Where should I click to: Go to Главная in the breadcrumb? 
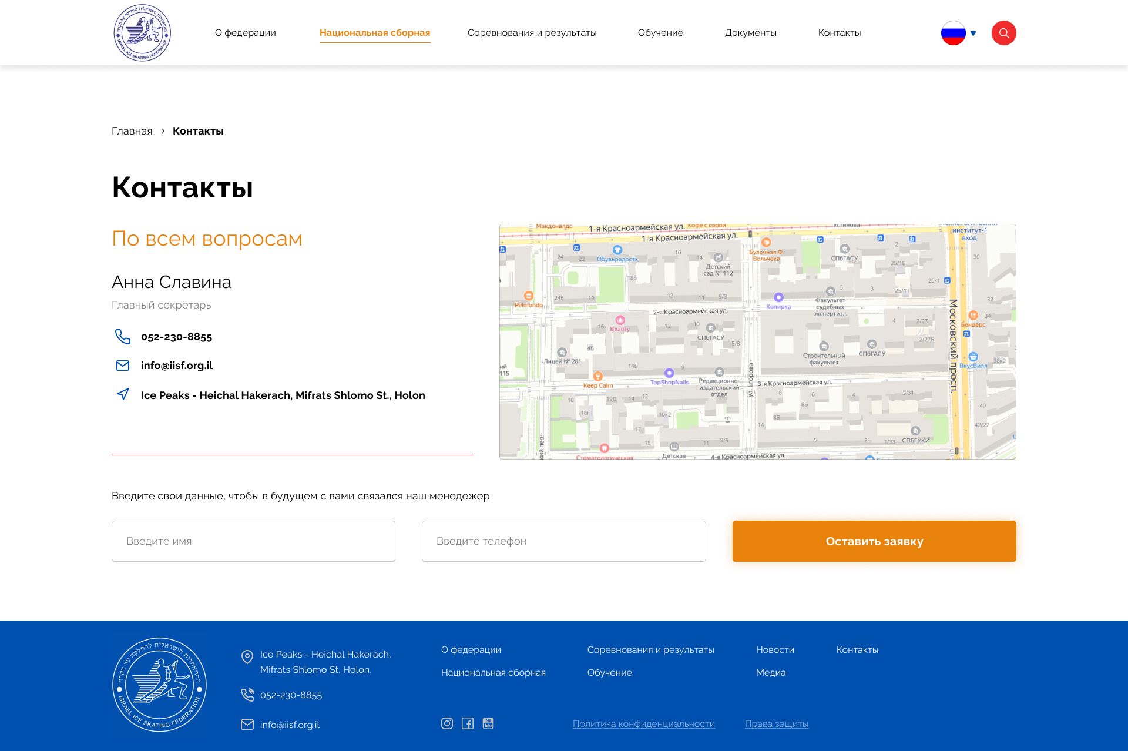(x=132, y=131)
